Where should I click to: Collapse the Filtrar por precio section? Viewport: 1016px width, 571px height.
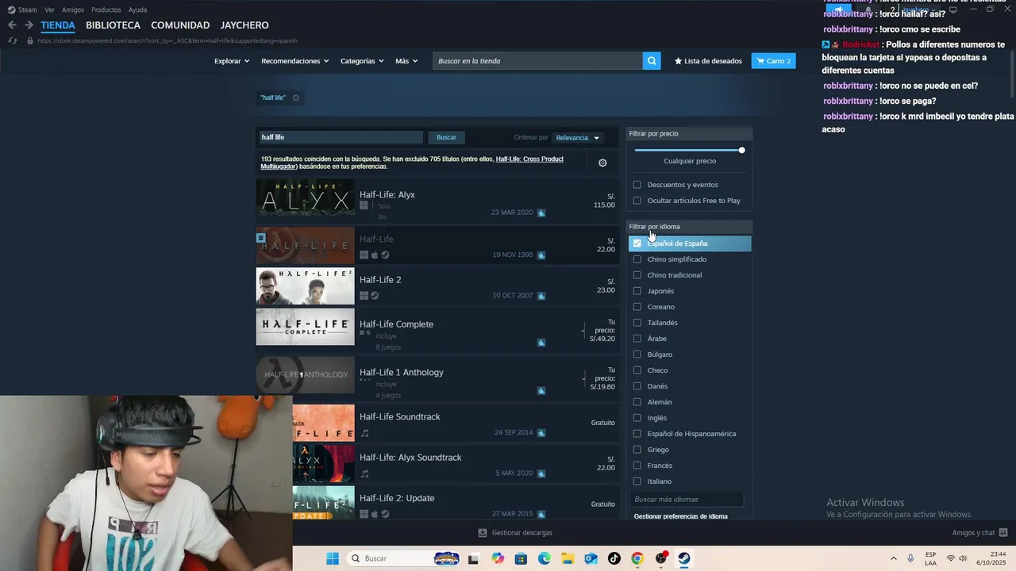(x=689, y=133)
